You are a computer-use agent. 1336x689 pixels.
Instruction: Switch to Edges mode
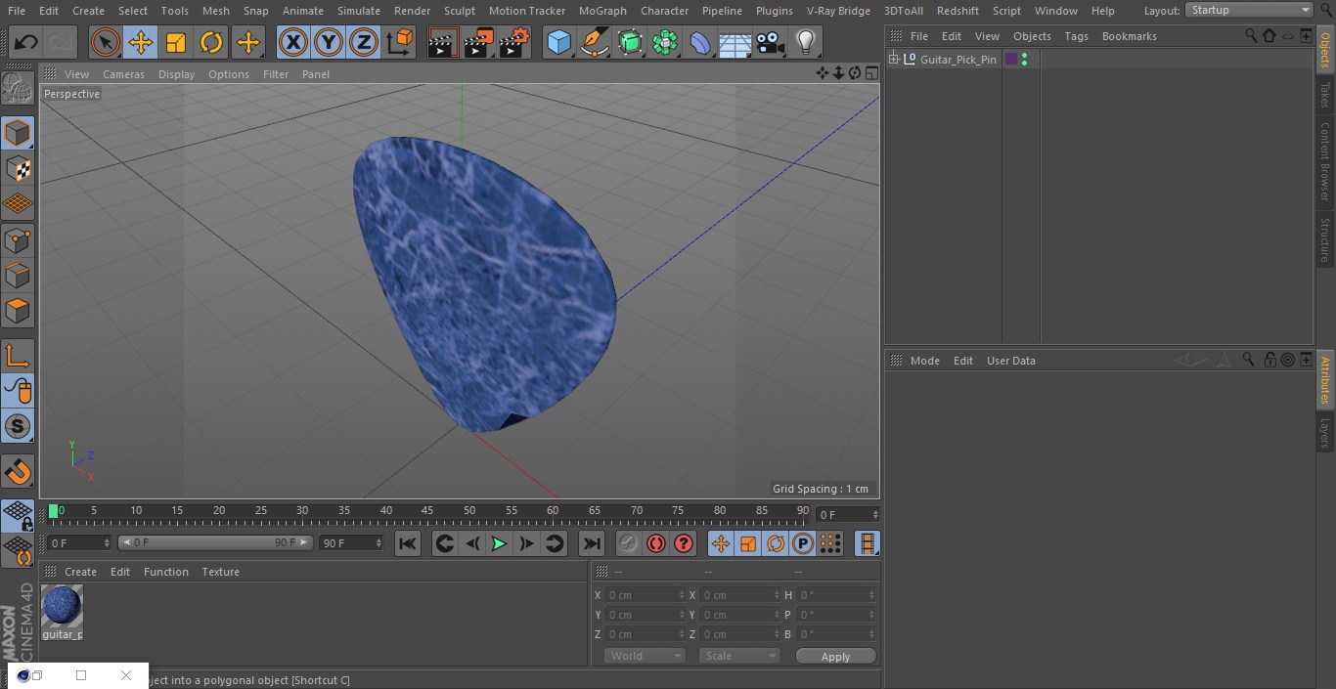click(x=18, y=276)
